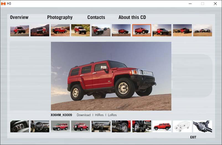Viewport: 222px width, 145px height.
Task: Click the Download link below the photo
Action: (84, 115)
